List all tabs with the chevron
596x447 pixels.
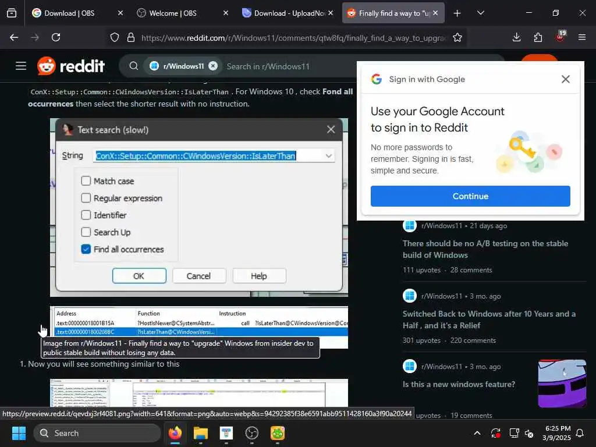(x=480, y=13)
